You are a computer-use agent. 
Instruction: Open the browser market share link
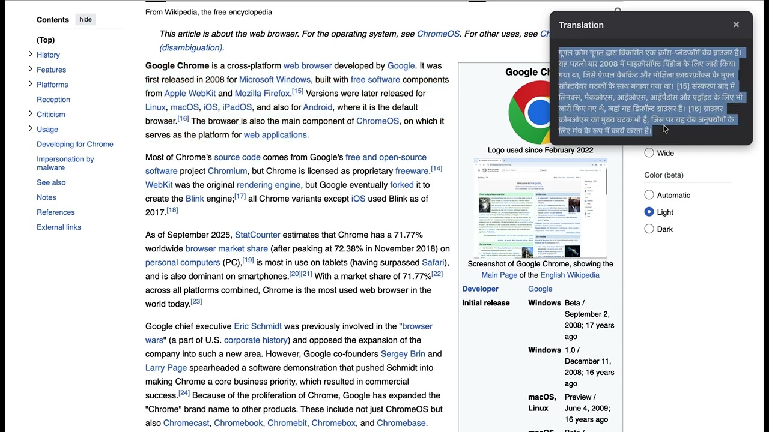tap(226, 248)
